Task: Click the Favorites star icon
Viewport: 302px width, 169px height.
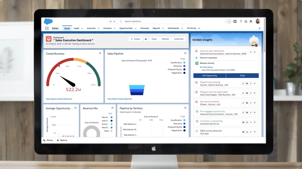Action: pyautogui.click(x=226, y=21)
